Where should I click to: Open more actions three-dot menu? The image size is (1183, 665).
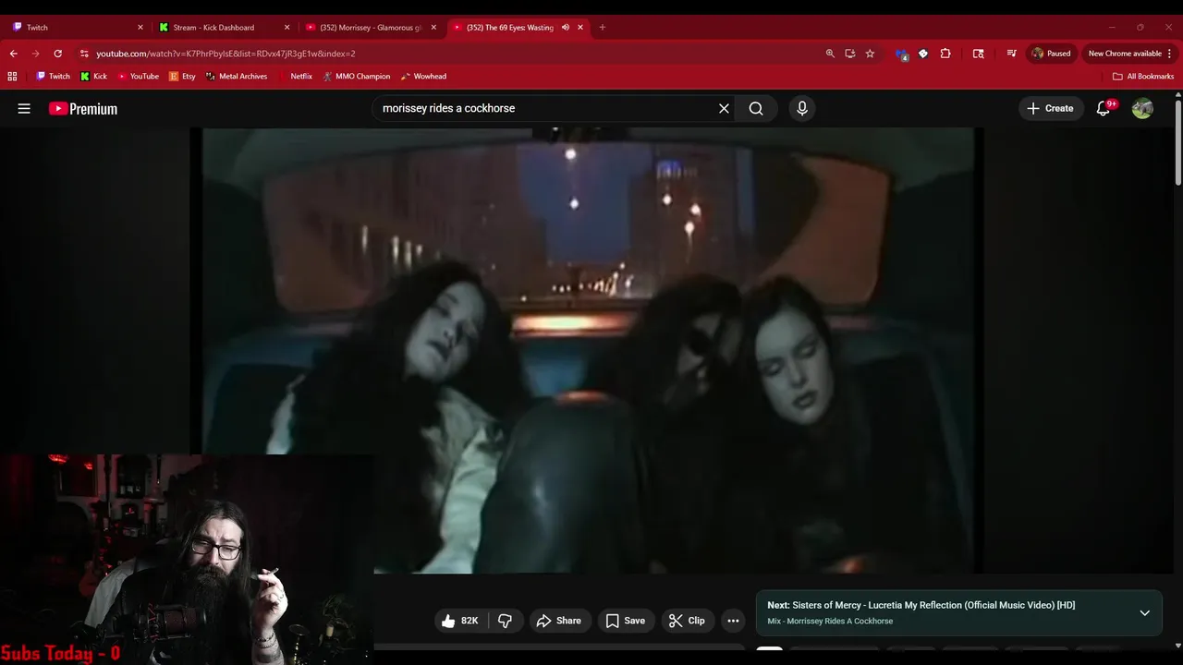(x=733, y=621)
